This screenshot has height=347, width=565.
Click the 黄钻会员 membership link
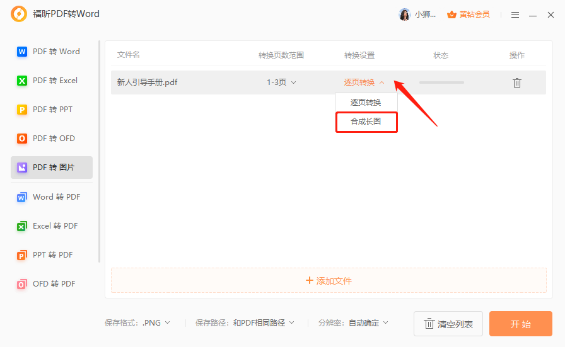[474, 14]
